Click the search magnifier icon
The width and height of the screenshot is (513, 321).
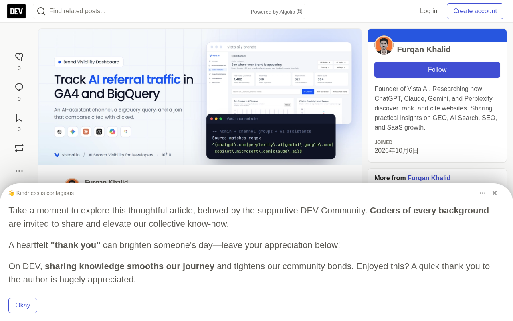41,11
